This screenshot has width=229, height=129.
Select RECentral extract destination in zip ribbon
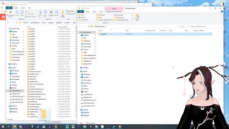[x=101, y=15]
